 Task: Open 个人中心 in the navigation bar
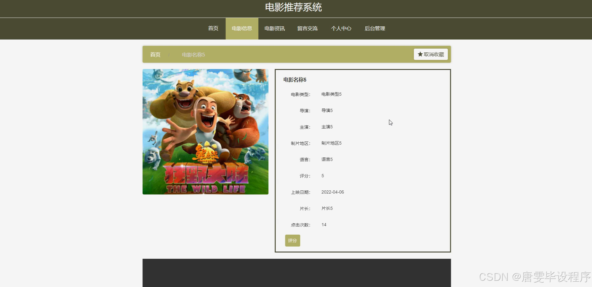click(x=341, y=29)
